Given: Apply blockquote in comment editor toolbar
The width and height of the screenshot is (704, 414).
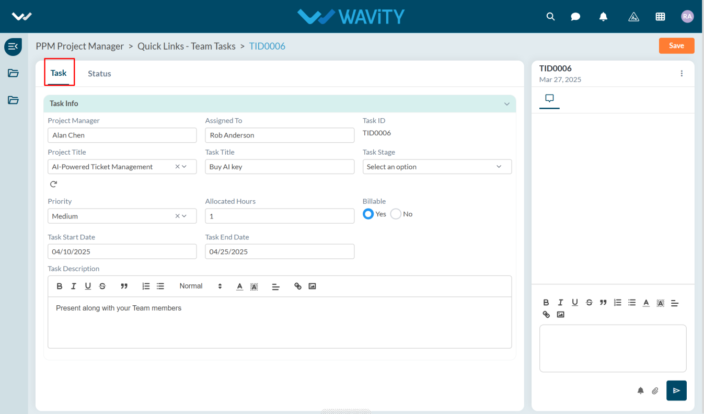Looking at the screenshot, I should pos(603,303).
